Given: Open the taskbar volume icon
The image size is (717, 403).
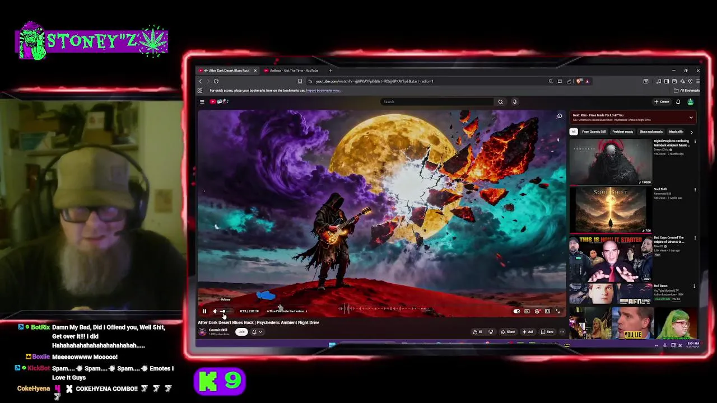Looking at the screenshot, I should tap(679, 345).
